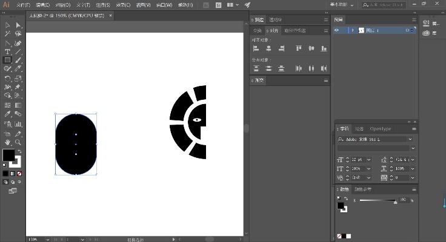Image resolution: width=446 pixels, height=242 pixels.
Task: Click target circle of layer 图层 1
Action: (407, 30)
